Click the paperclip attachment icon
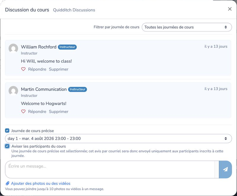237x196 pixels. click(x=7, y=183)
